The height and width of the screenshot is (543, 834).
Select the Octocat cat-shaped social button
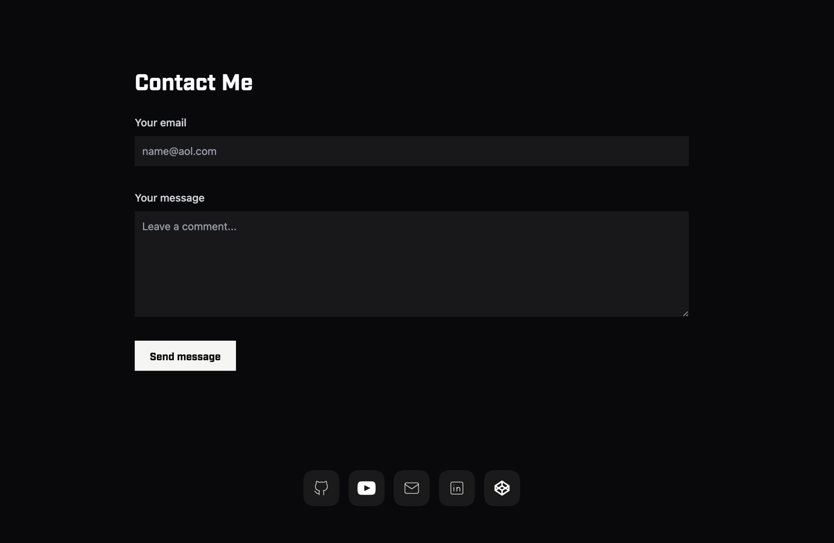click(321, 488)
